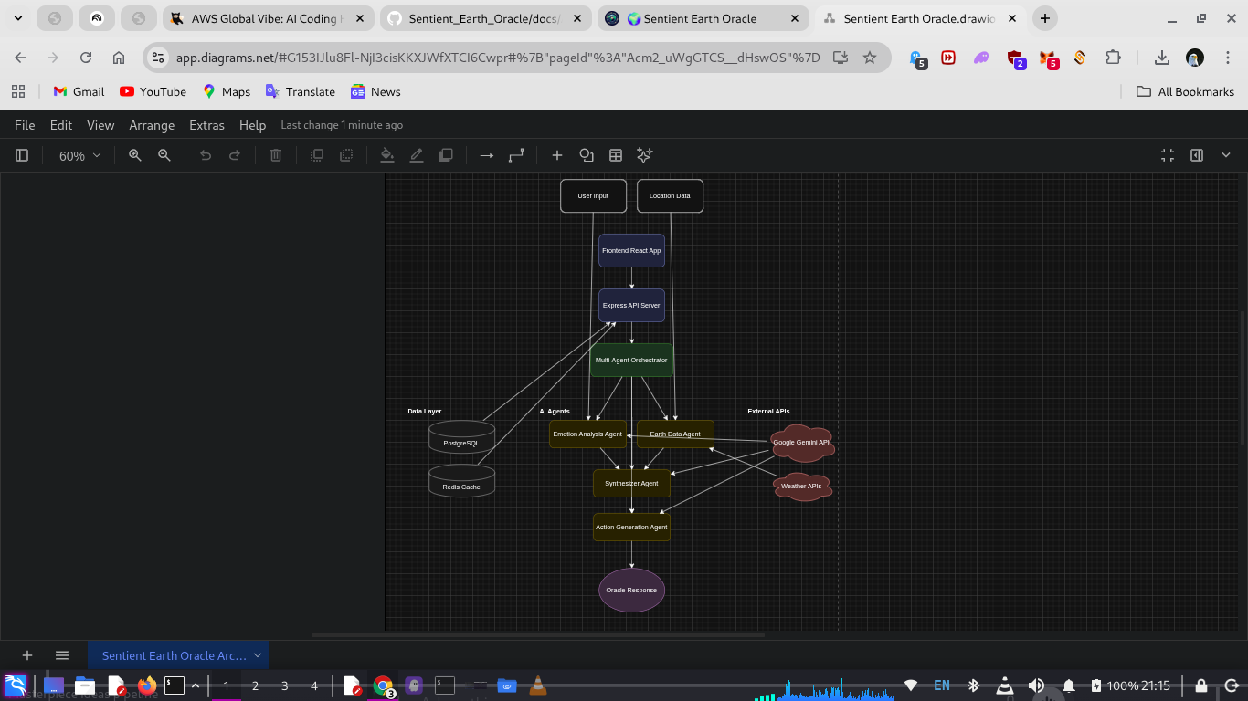This screenshot has width=1248, height=701.
Task: Click the Waypoints connector style icon
Action: pos(516,155)
